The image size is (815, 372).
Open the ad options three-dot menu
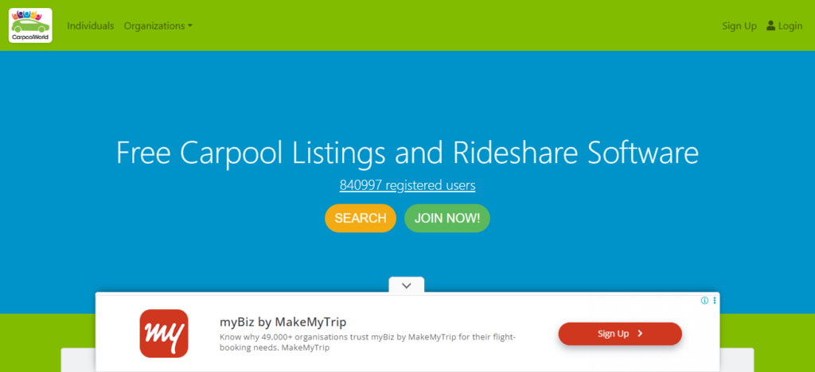[x=715, y=300]
